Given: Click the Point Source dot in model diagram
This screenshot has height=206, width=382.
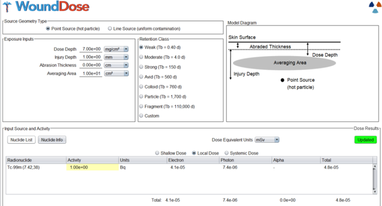Looking at the screenshot, I should pyautogui.click(x=282, y=80).
